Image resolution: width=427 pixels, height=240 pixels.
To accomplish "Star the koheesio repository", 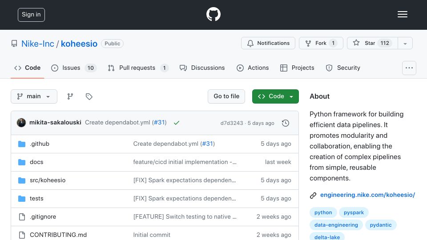I will coord(372,43).
